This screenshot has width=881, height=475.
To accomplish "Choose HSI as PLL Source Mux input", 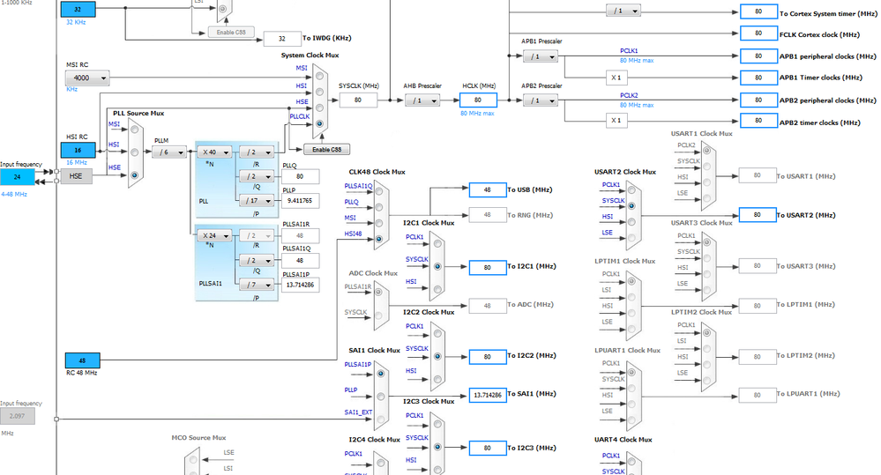I will 134,152.
